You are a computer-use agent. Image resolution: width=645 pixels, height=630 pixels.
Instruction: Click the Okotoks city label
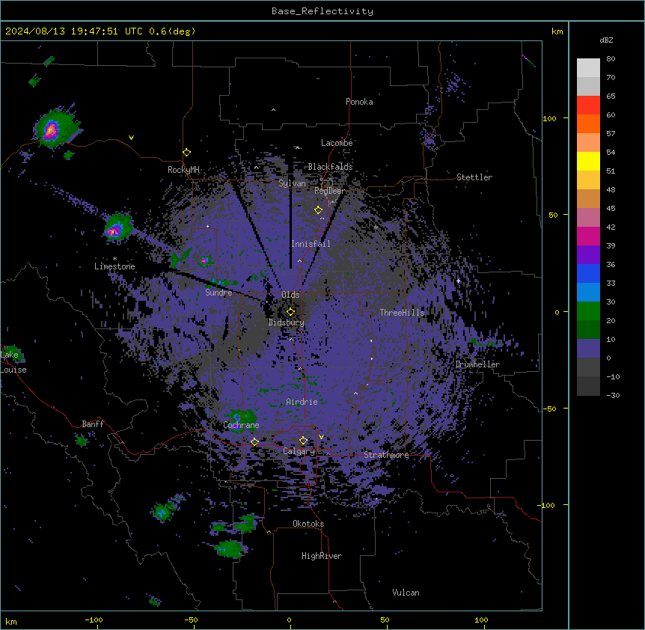(308, 524)
